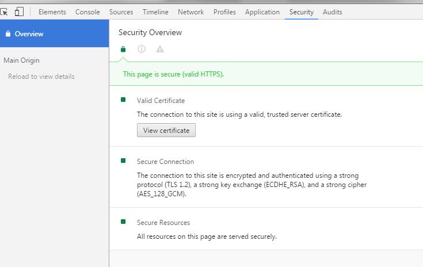The height and width of the screenshot is (267, 423).
Task: Click green square beside Valid Certificate
Action: click(123, 100)
